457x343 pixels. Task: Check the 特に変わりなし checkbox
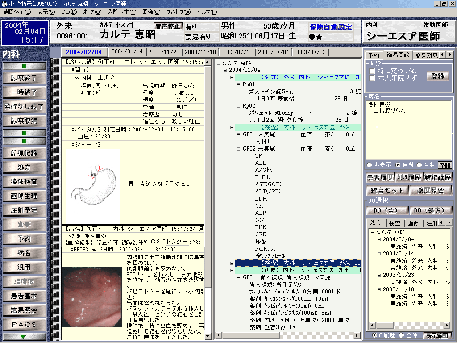pyautogui.click(x=372, y=71)
